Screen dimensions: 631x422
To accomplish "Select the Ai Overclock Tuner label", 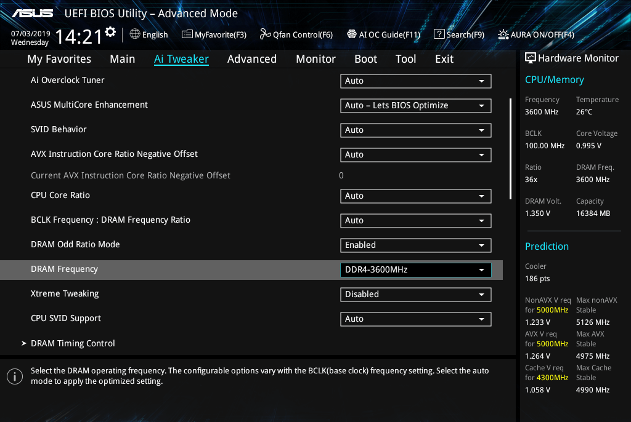I will click(68, 80).
